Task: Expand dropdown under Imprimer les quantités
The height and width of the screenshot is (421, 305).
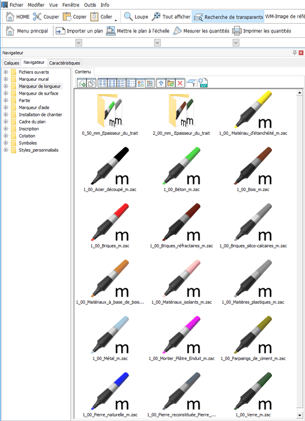Action: coord(236,43)
